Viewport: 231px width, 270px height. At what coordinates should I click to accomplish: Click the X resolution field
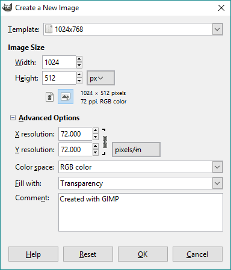pos(75,133)
